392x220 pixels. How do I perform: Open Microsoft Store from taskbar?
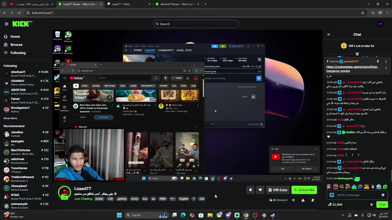[201, 215]
